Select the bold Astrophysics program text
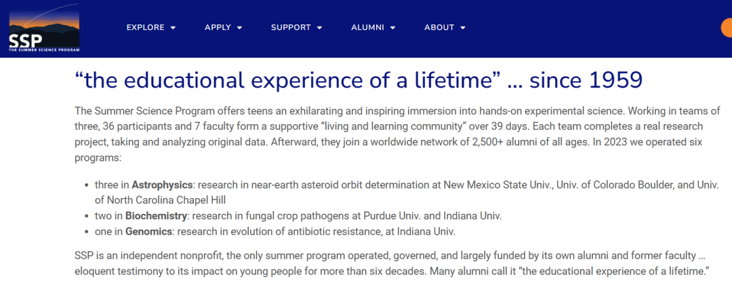Image resolution: width=732 pixels, height=302 pixels. (162, 185)
